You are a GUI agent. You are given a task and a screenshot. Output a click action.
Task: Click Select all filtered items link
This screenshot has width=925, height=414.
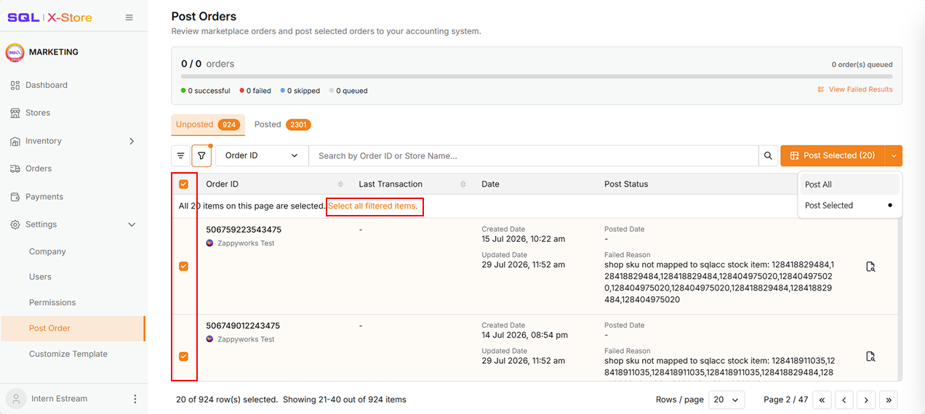373,206
